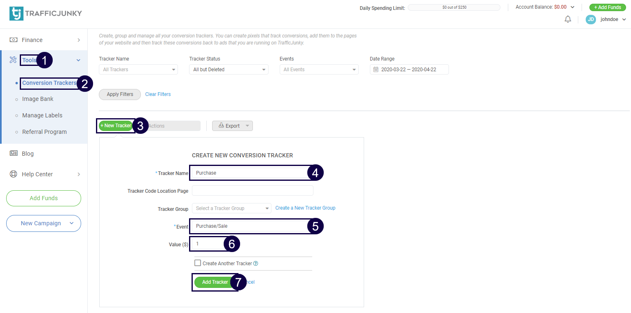The image size is (631, 313).
Task: Click the Daily Spending Limit progress bar
Action: tap(454, 7)
